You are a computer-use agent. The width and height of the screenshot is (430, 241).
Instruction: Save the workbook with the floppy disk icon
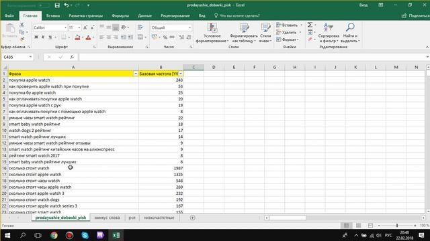[57, 5]
